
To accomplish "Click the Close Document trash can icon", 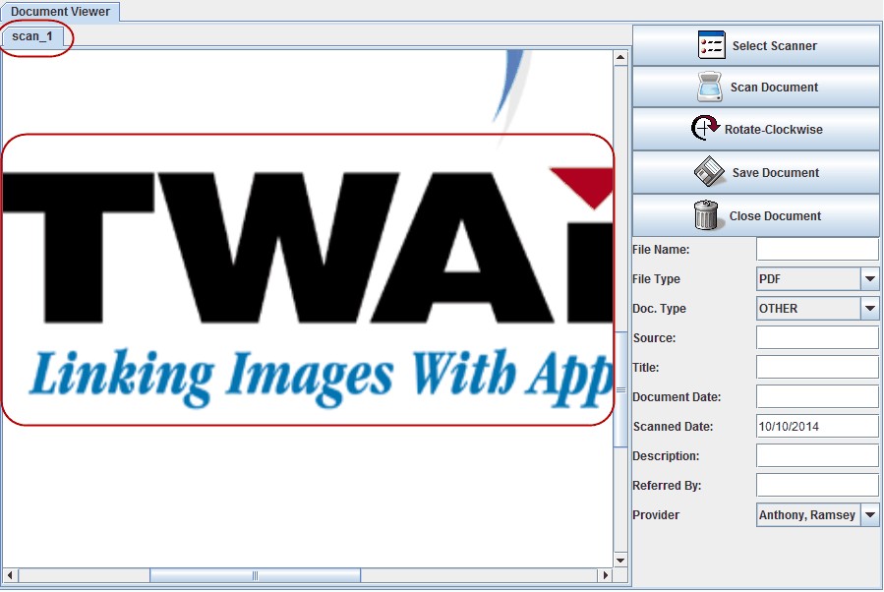I will pos(705,215).
